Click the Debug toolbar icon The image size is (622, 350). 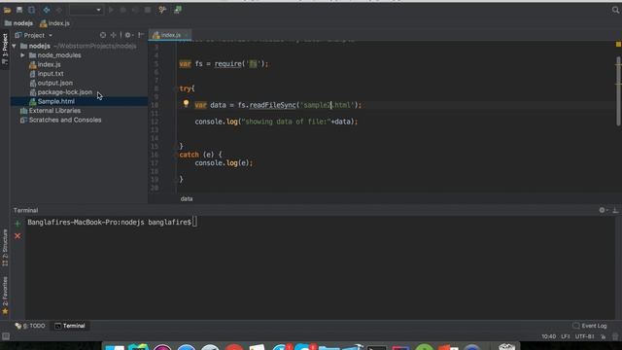tap(123, 10)
